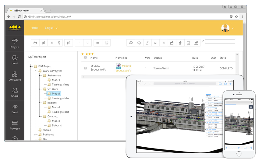Viewport: 259px width, 161px height.
Task: Click the upload to cloud icon
Action: click(131, 43)
